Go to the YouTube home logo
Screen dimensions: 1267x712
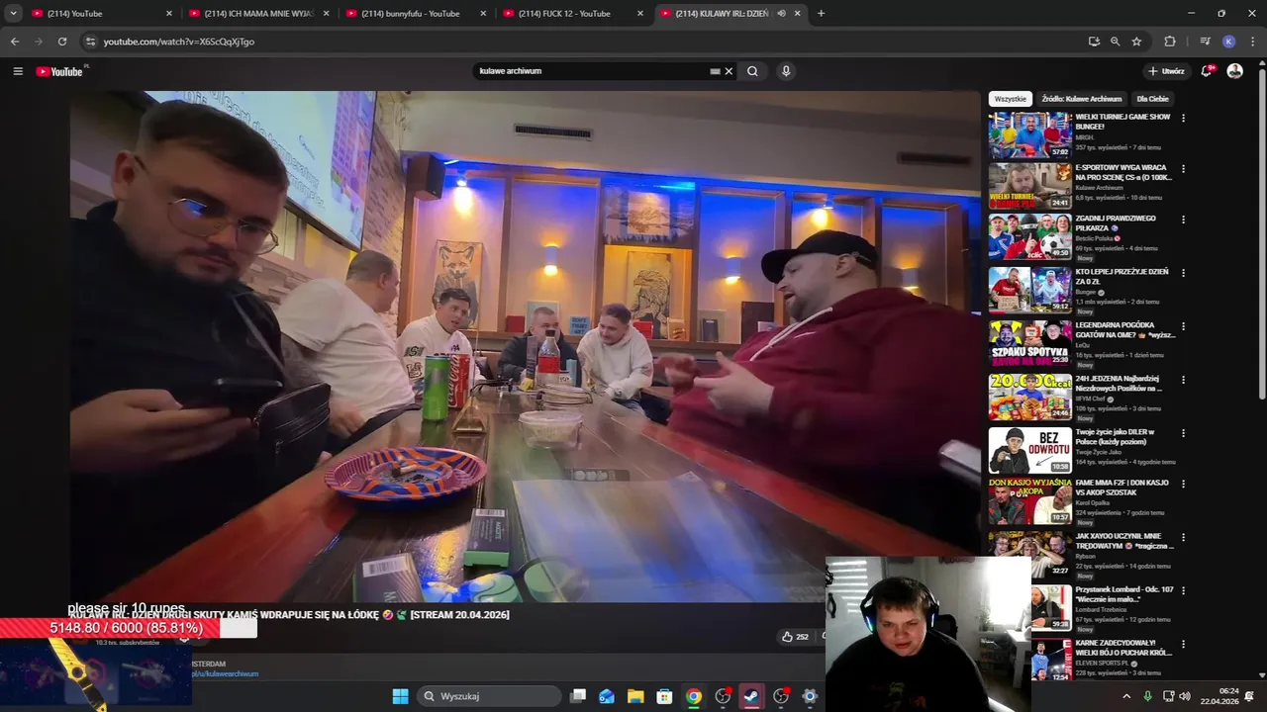[61, 71]
